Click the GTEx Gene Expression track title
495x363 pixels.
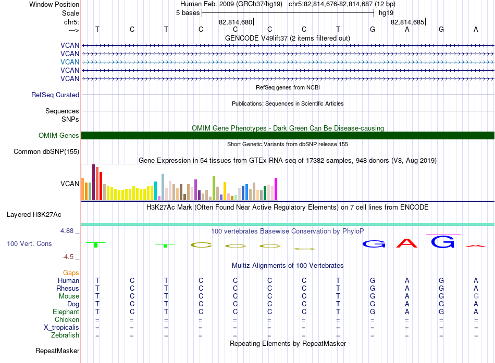288,160
